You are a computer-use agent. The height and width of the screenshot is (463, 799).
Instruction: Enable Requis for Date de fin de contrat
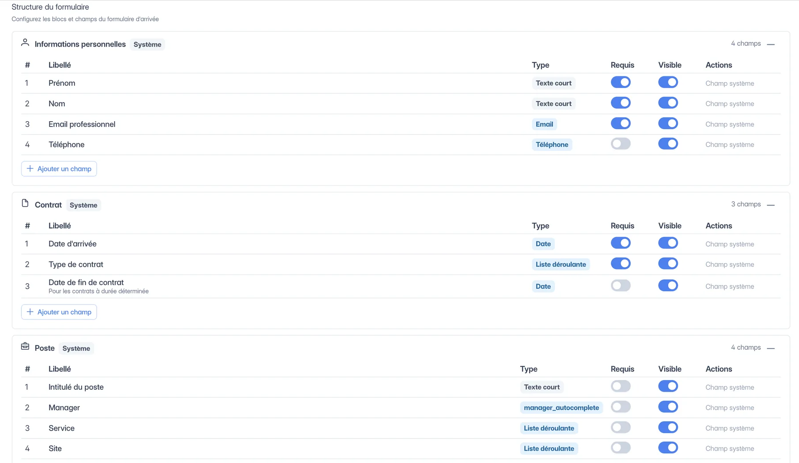(x=621, y=285)
